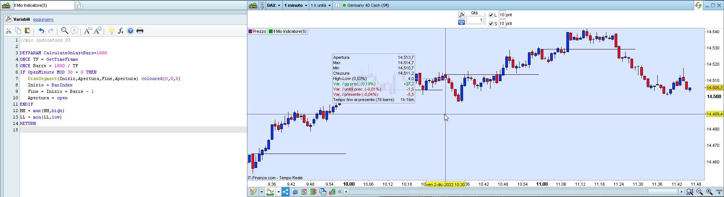
Task: Click the chart horizontal scrollbar
Action: pos(513,192)
